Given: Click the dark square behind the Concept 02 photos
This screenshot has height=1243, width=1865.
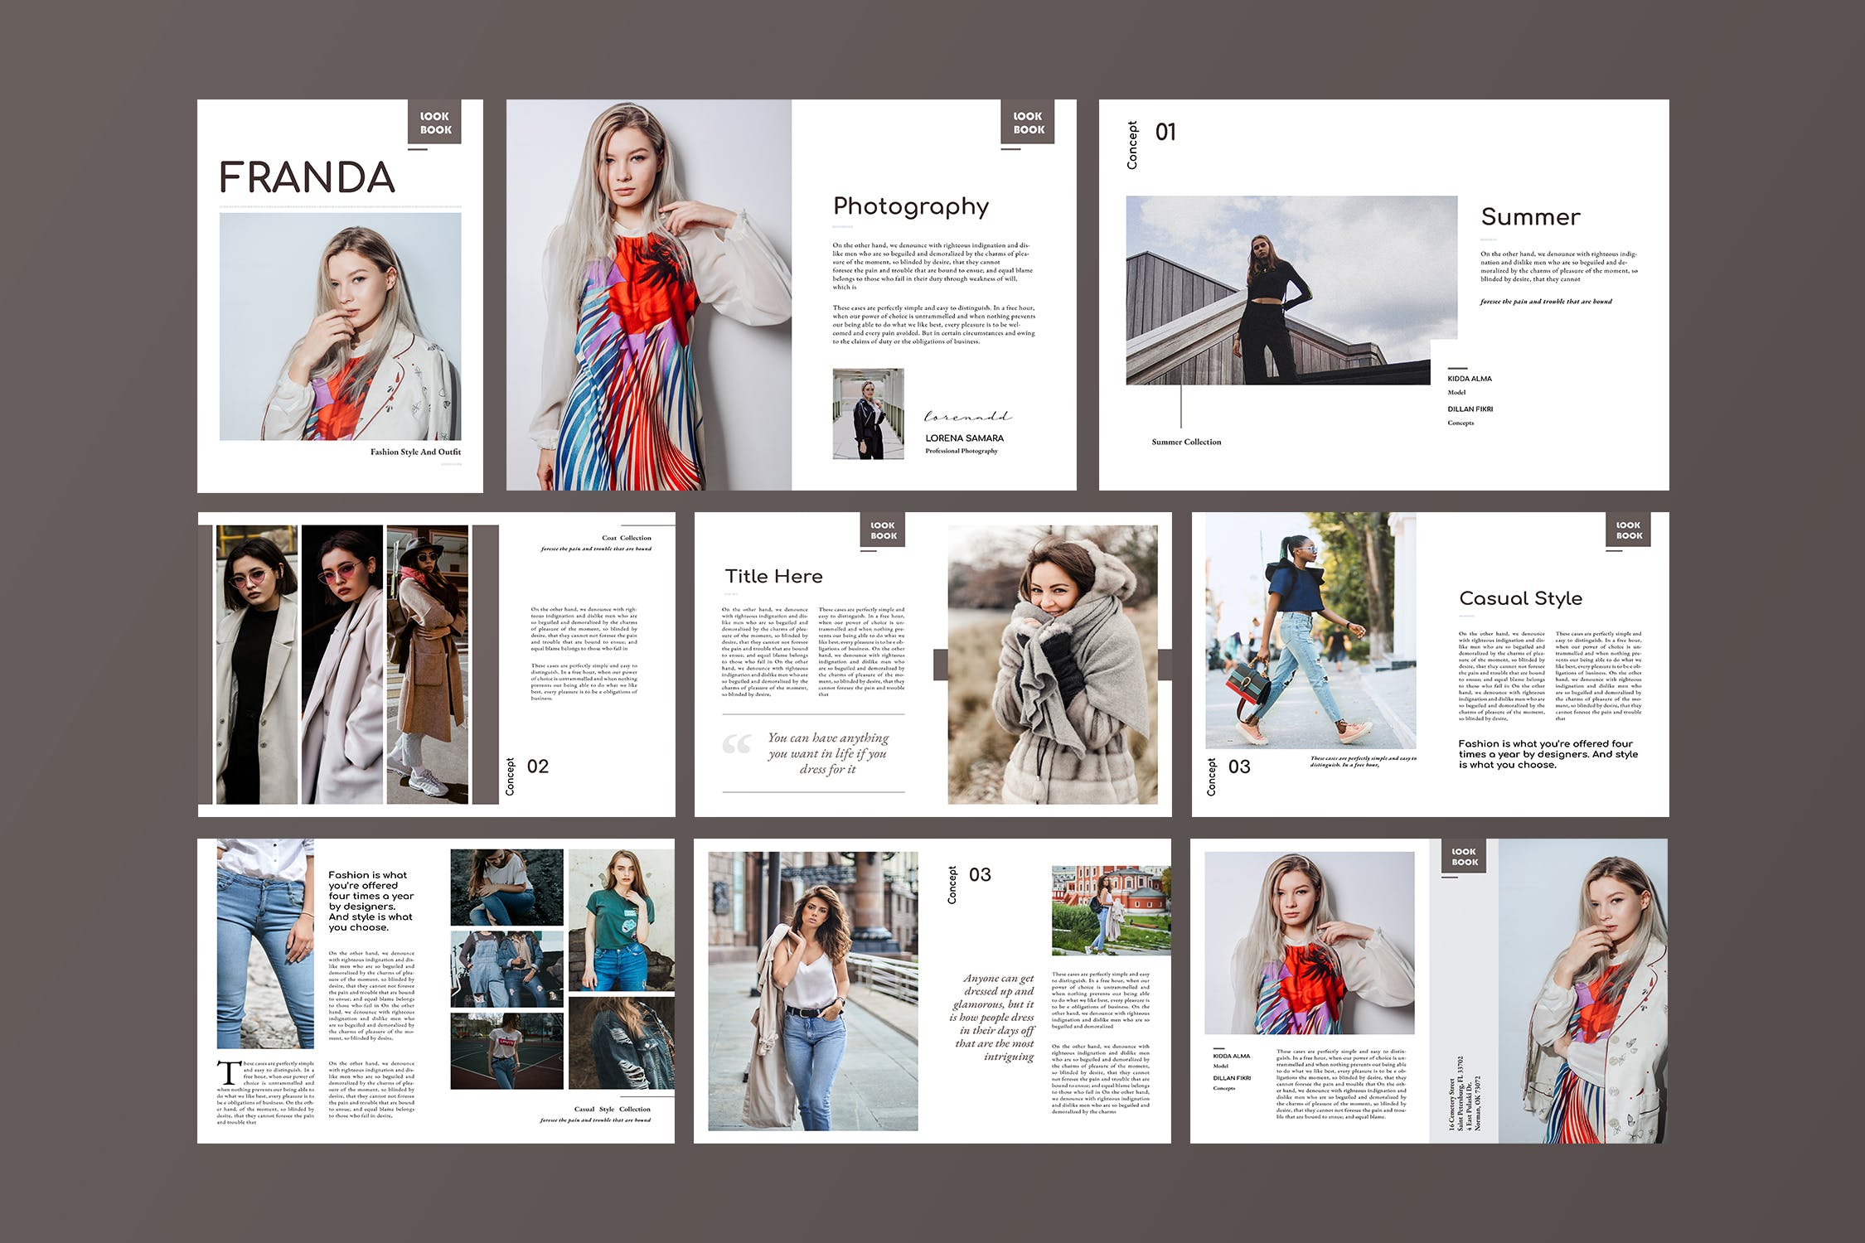Looking at the screenshot, I should pyautogui.click(x=484, y=655).
